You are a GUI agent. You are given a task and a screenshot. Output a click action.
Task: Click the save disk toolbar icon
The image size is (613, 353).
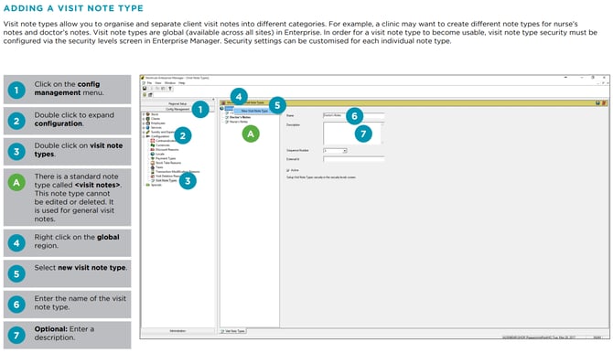point(145,89)
